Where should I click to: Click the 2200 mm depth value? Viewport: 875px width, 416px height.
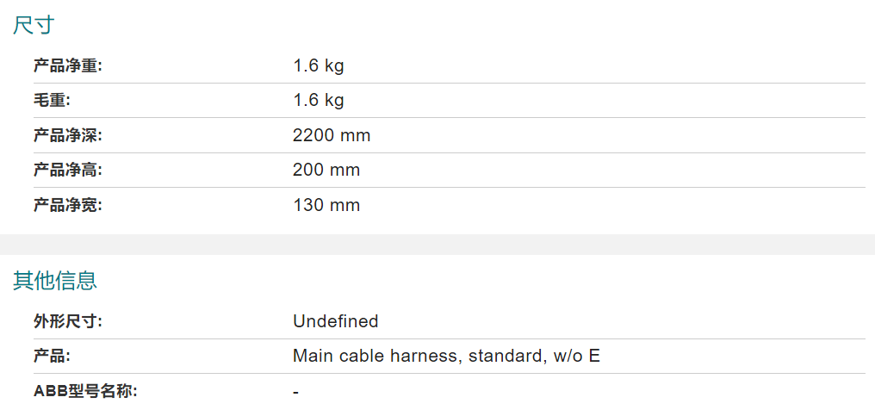[x=332, y=135]
